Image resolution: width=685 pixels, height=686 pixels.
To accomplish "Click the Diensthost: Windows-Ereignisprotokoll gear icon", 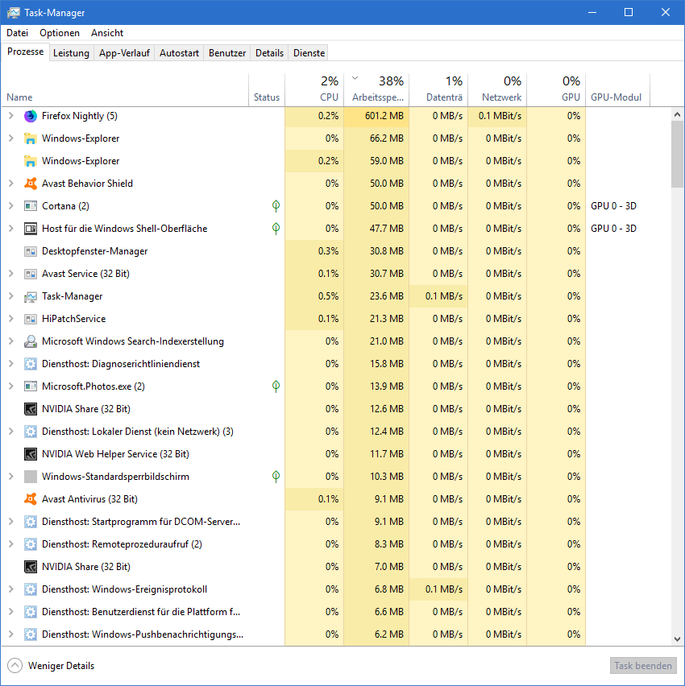I will click(31, 589).
